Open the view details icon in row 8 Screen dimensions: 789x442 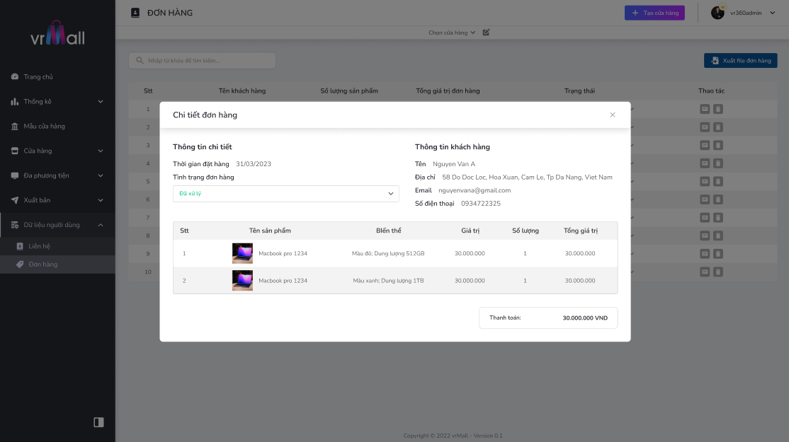pos(705,235)
